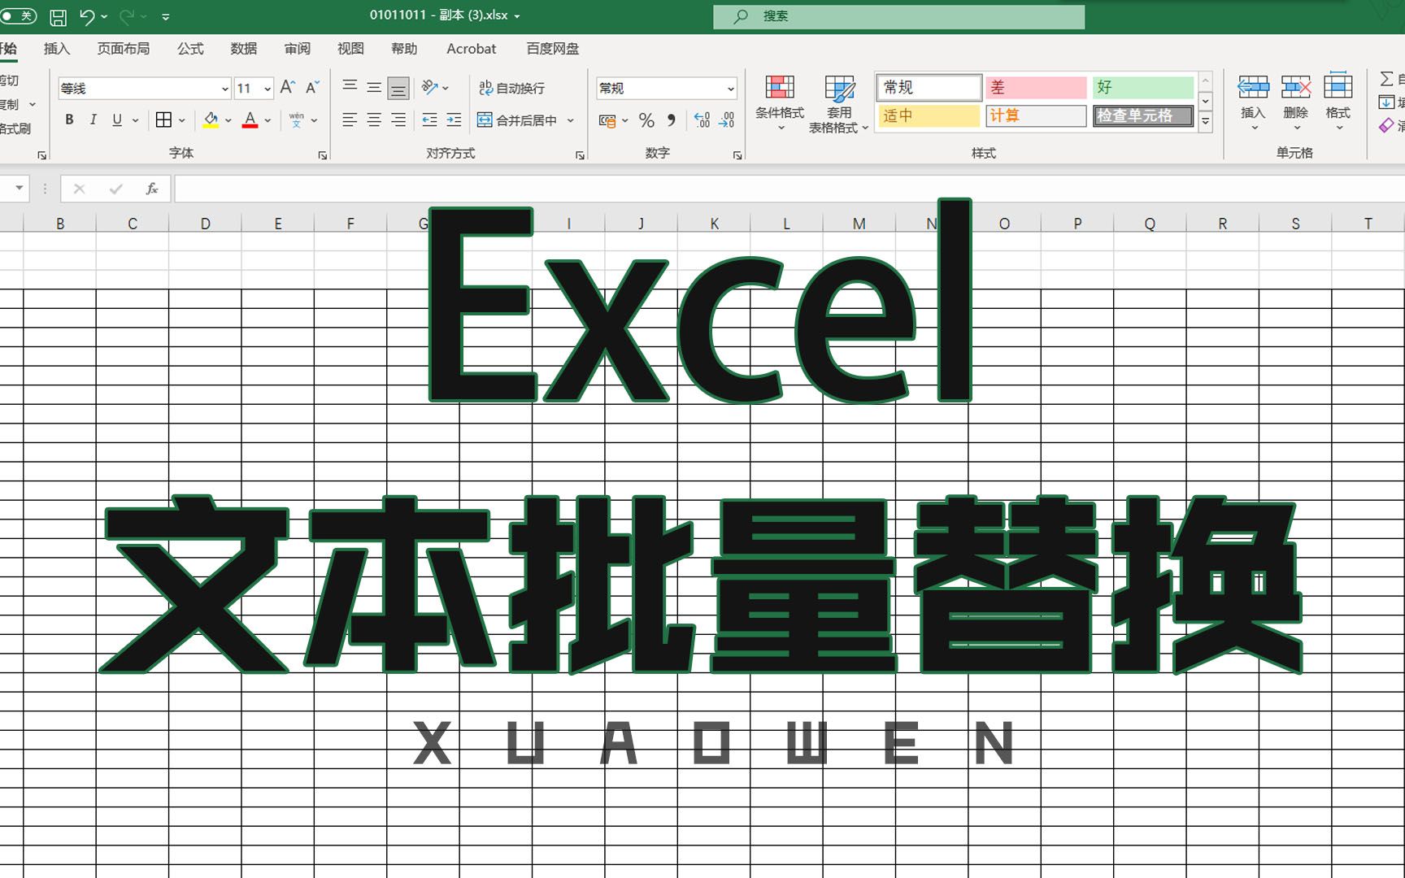Open the 百度网盘 tab
Image resolution: width=1405 pixels, height=878 pixels.
(x=553, y=49)
